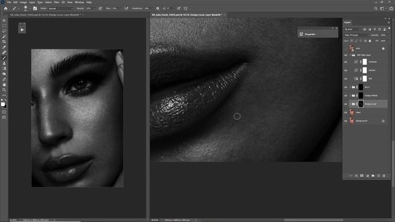This screenshot has width=395, height=222.
Task: Expand the Dodge Local group
Action: pos(350,104)
